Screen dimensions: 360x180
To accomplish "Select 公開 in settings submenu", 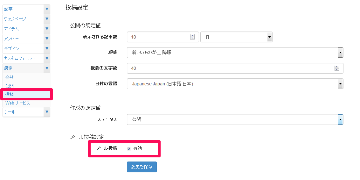I will [10, 86].
